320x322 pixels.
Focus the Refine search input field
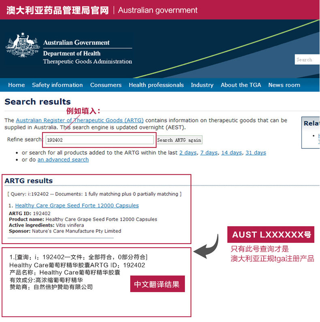99,140
